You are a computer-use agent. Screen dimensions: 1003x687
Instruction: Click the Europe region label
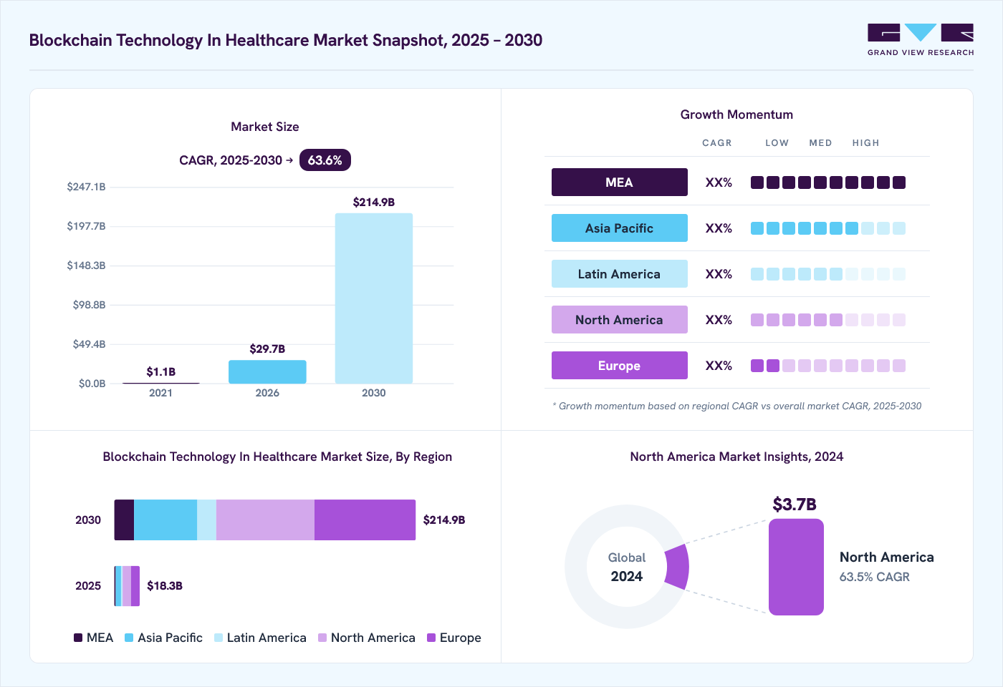620,366
